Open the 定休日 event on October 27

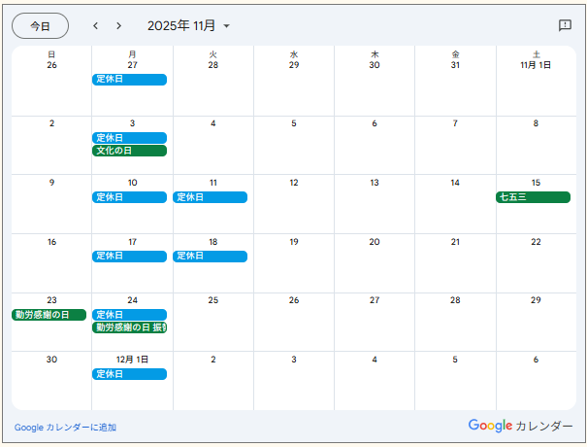pos(129,79)
